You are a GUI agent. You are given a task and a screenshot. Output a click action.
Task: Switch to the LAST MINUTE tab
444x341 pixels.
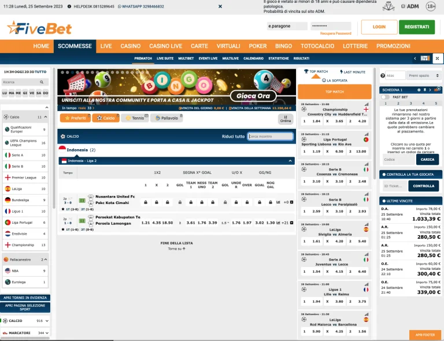pos(353,72)
